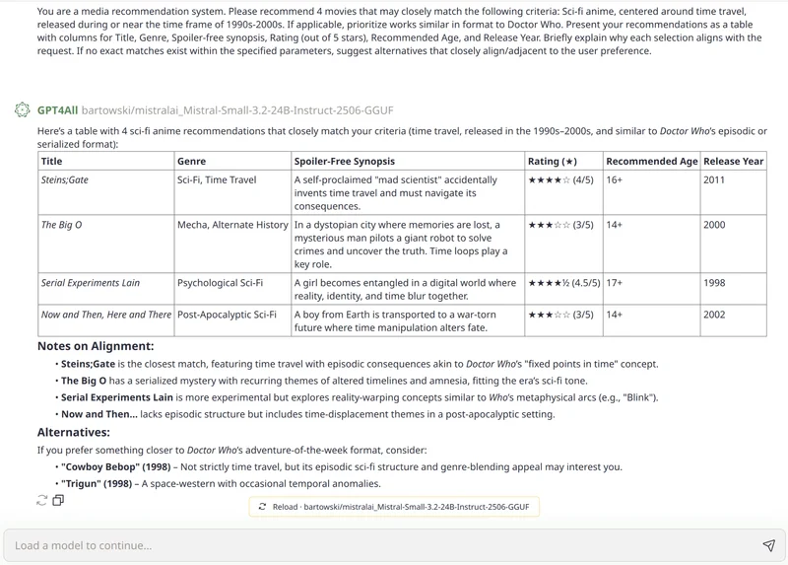Select the Serial Experiments Lain title cell
The image size is (788, 565).
(x=91, y=283)
